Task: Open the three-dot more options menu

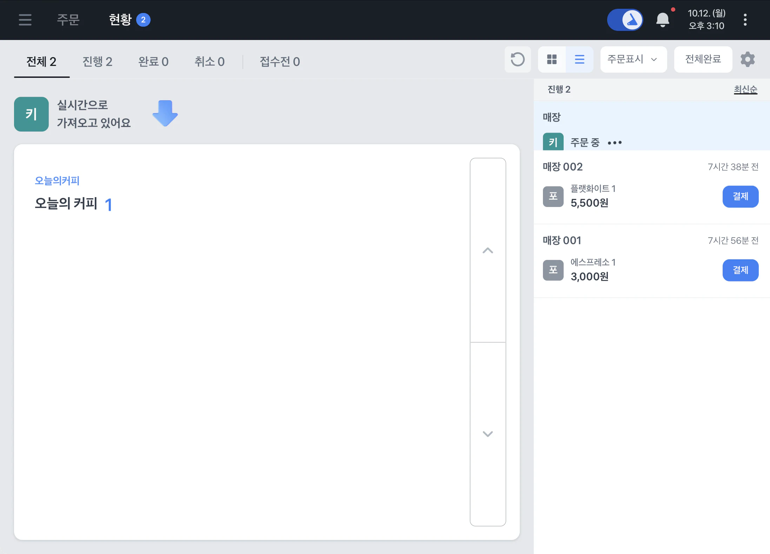Action: click(x=745, y=20)
